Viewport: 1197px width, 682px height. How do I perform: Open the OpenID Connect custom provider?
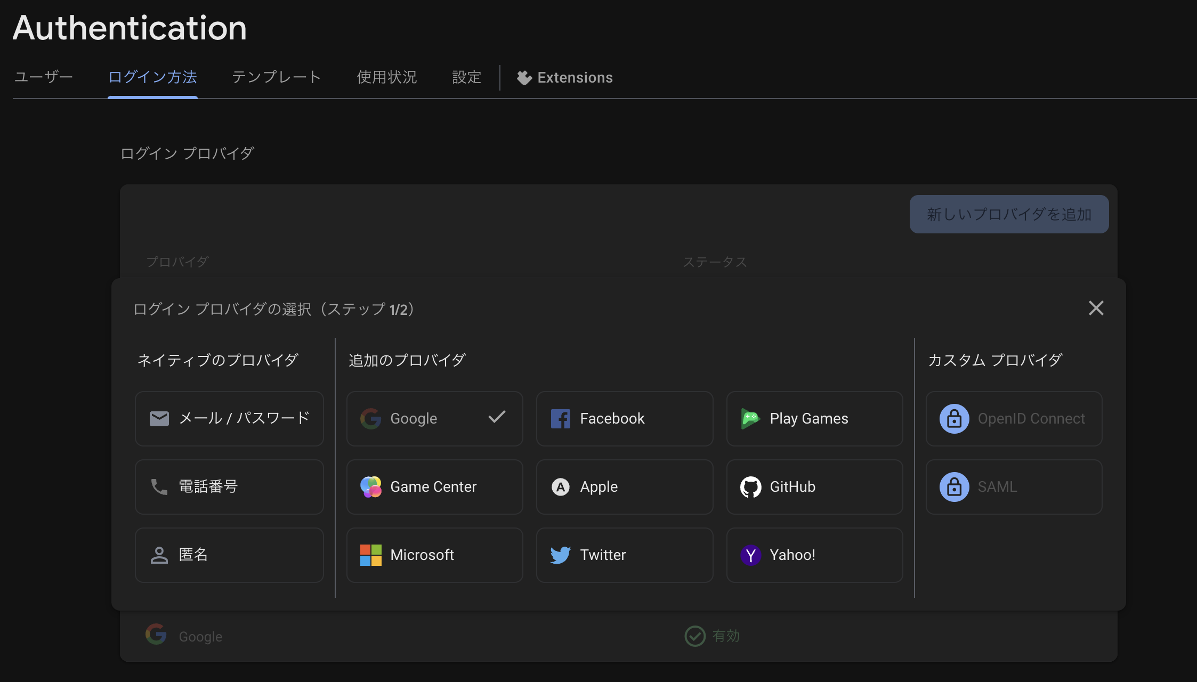point(1013,419)
